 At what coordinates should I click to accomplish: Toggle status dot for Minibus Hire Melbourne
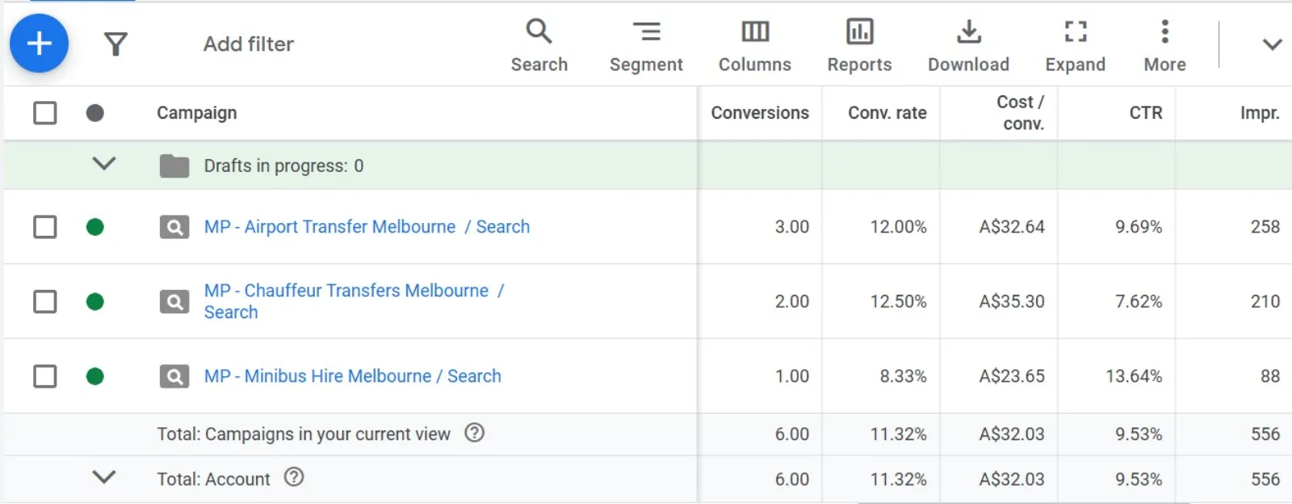tap(95, 376)
